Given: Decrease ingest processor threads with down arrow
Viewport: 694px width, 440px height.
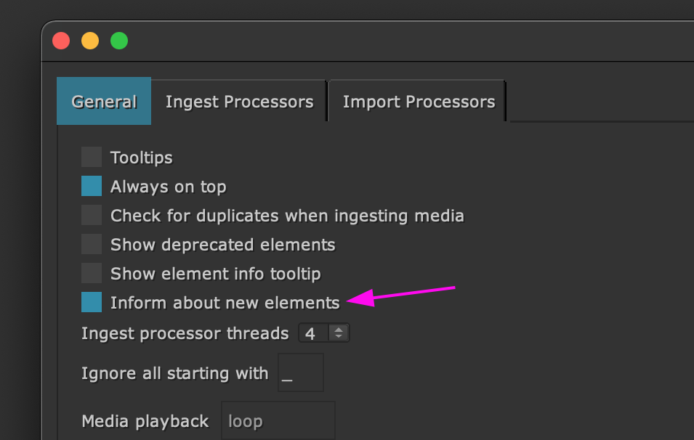Looking at the screenshot, I should [339, 338].
